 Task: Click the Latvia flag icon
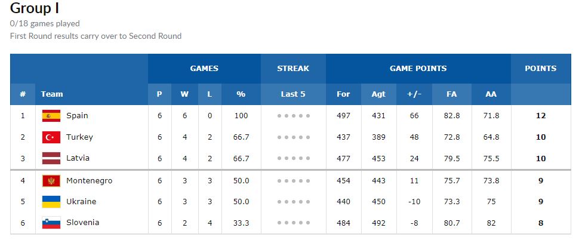(51, 159)
